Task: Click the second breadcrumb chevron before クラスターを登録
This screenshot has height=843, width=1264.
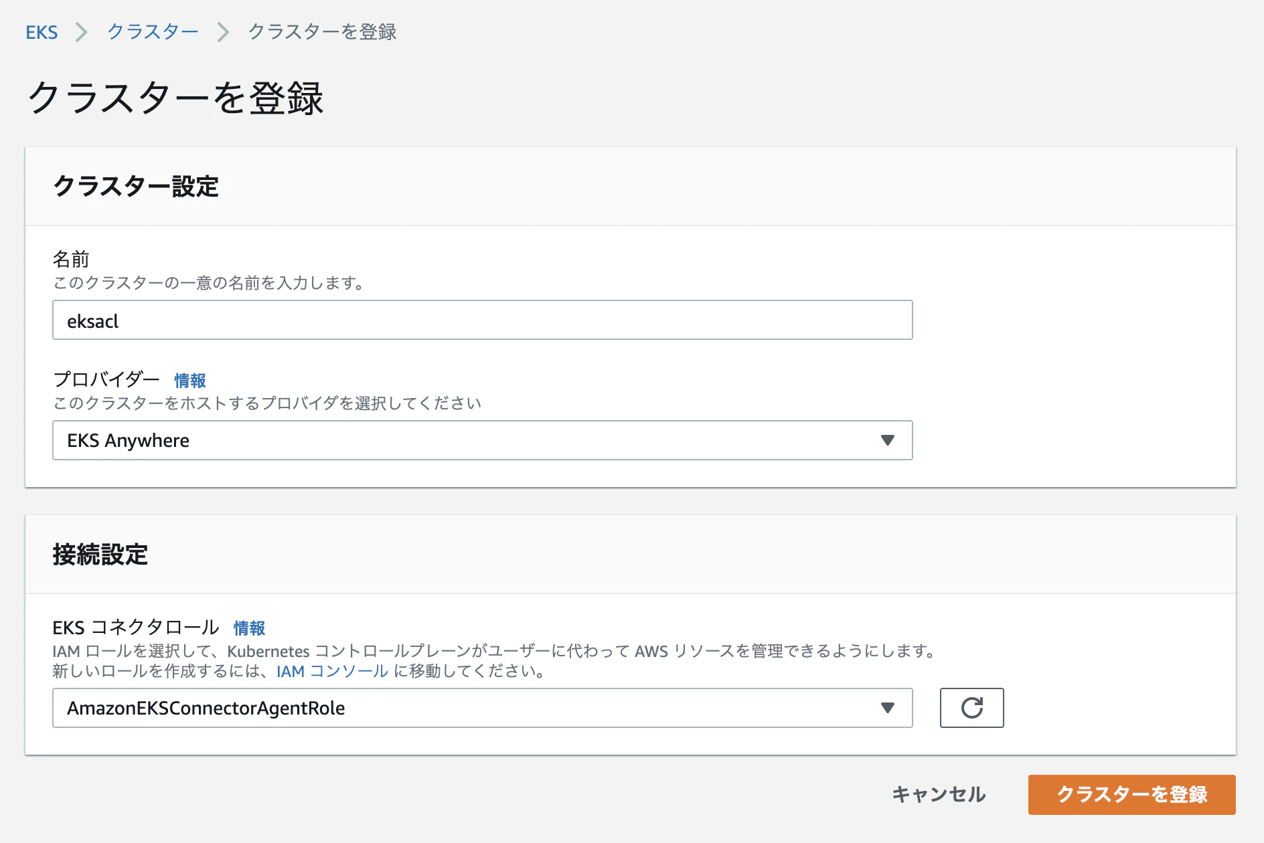Action: point(223,32)
